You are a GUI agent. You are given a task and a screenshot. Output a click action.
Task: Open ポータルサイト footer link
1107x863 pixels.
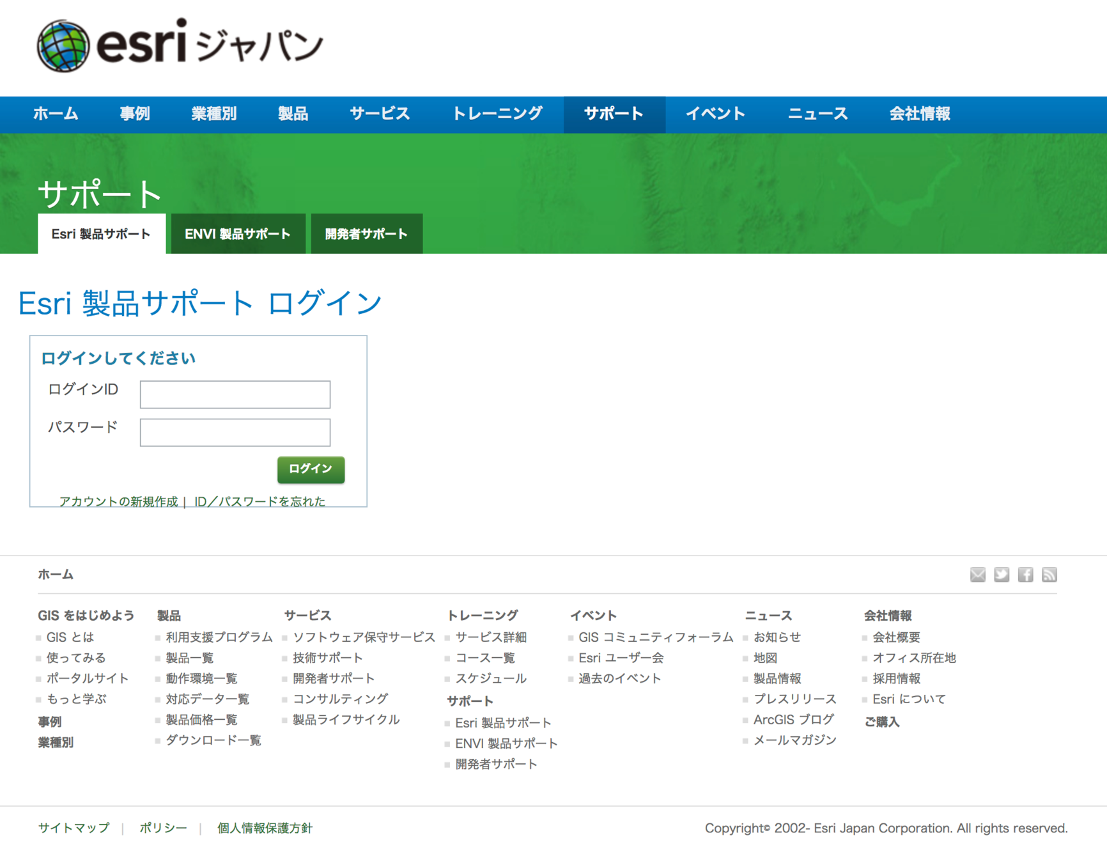[x=88, y=678]
